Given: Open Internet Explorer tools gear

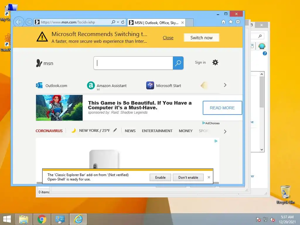Looking at the screenshot, I should click(238, 22).
